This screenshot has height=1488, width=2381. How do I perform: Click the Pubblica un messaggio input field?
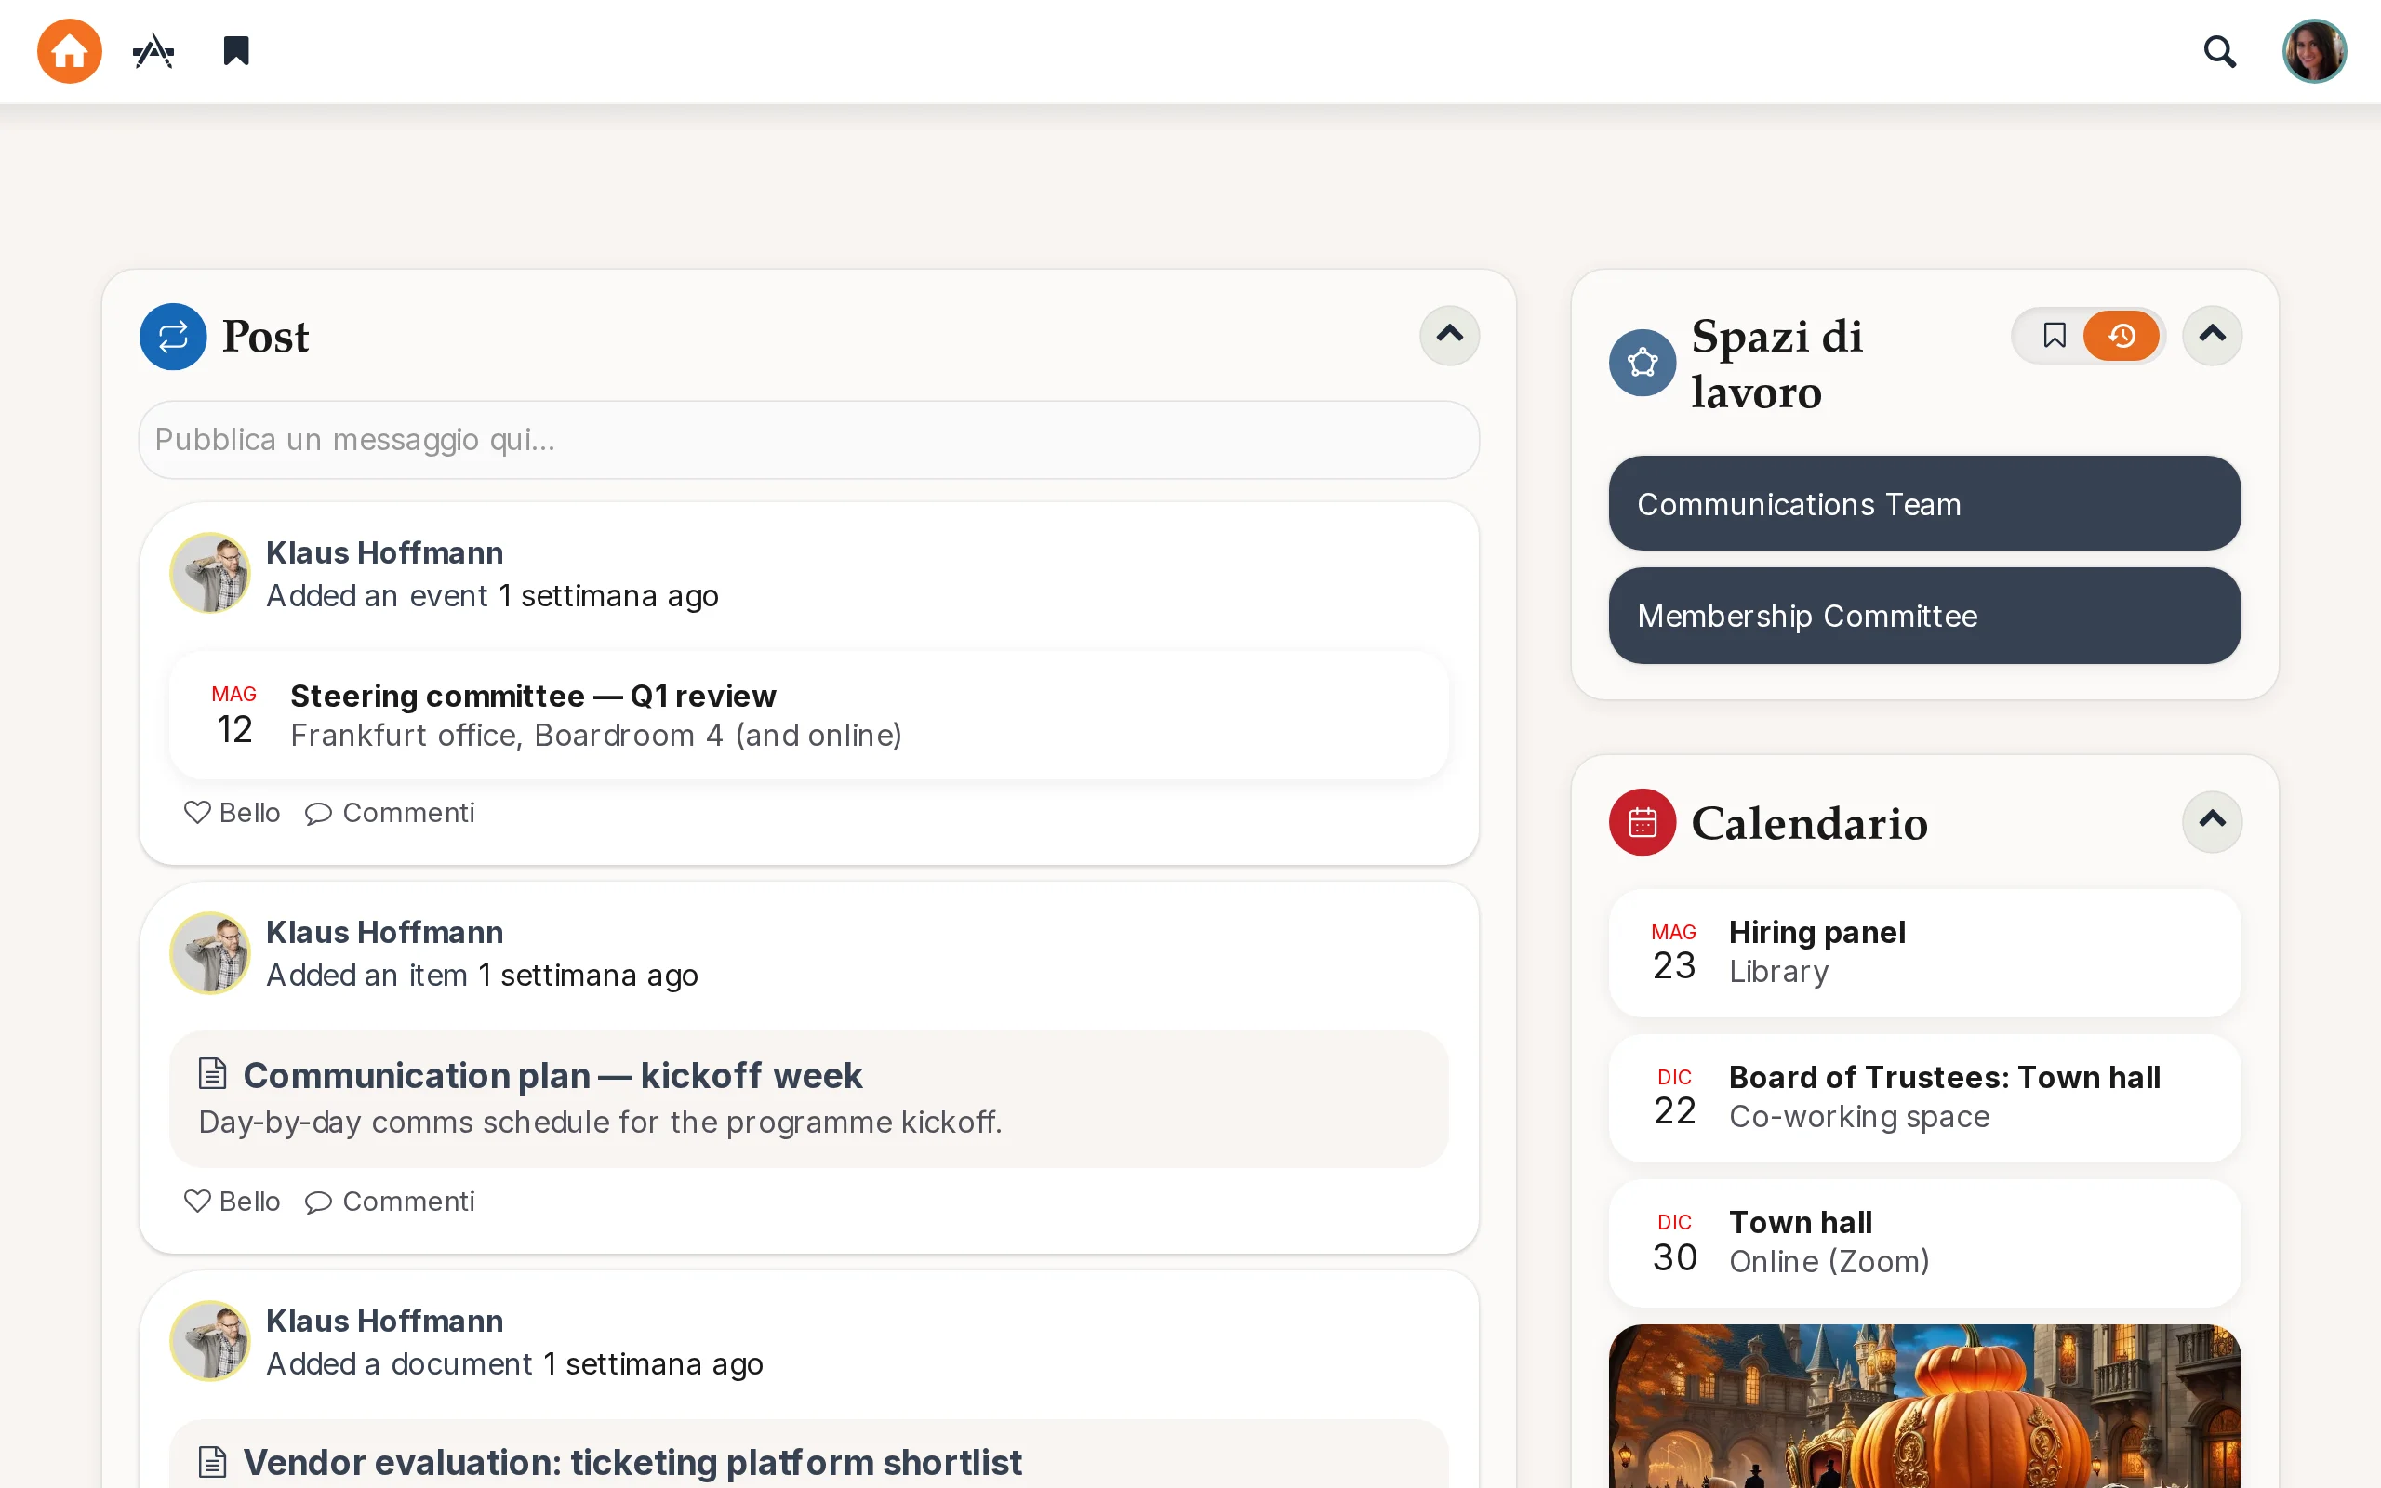[x=809, y=440]
